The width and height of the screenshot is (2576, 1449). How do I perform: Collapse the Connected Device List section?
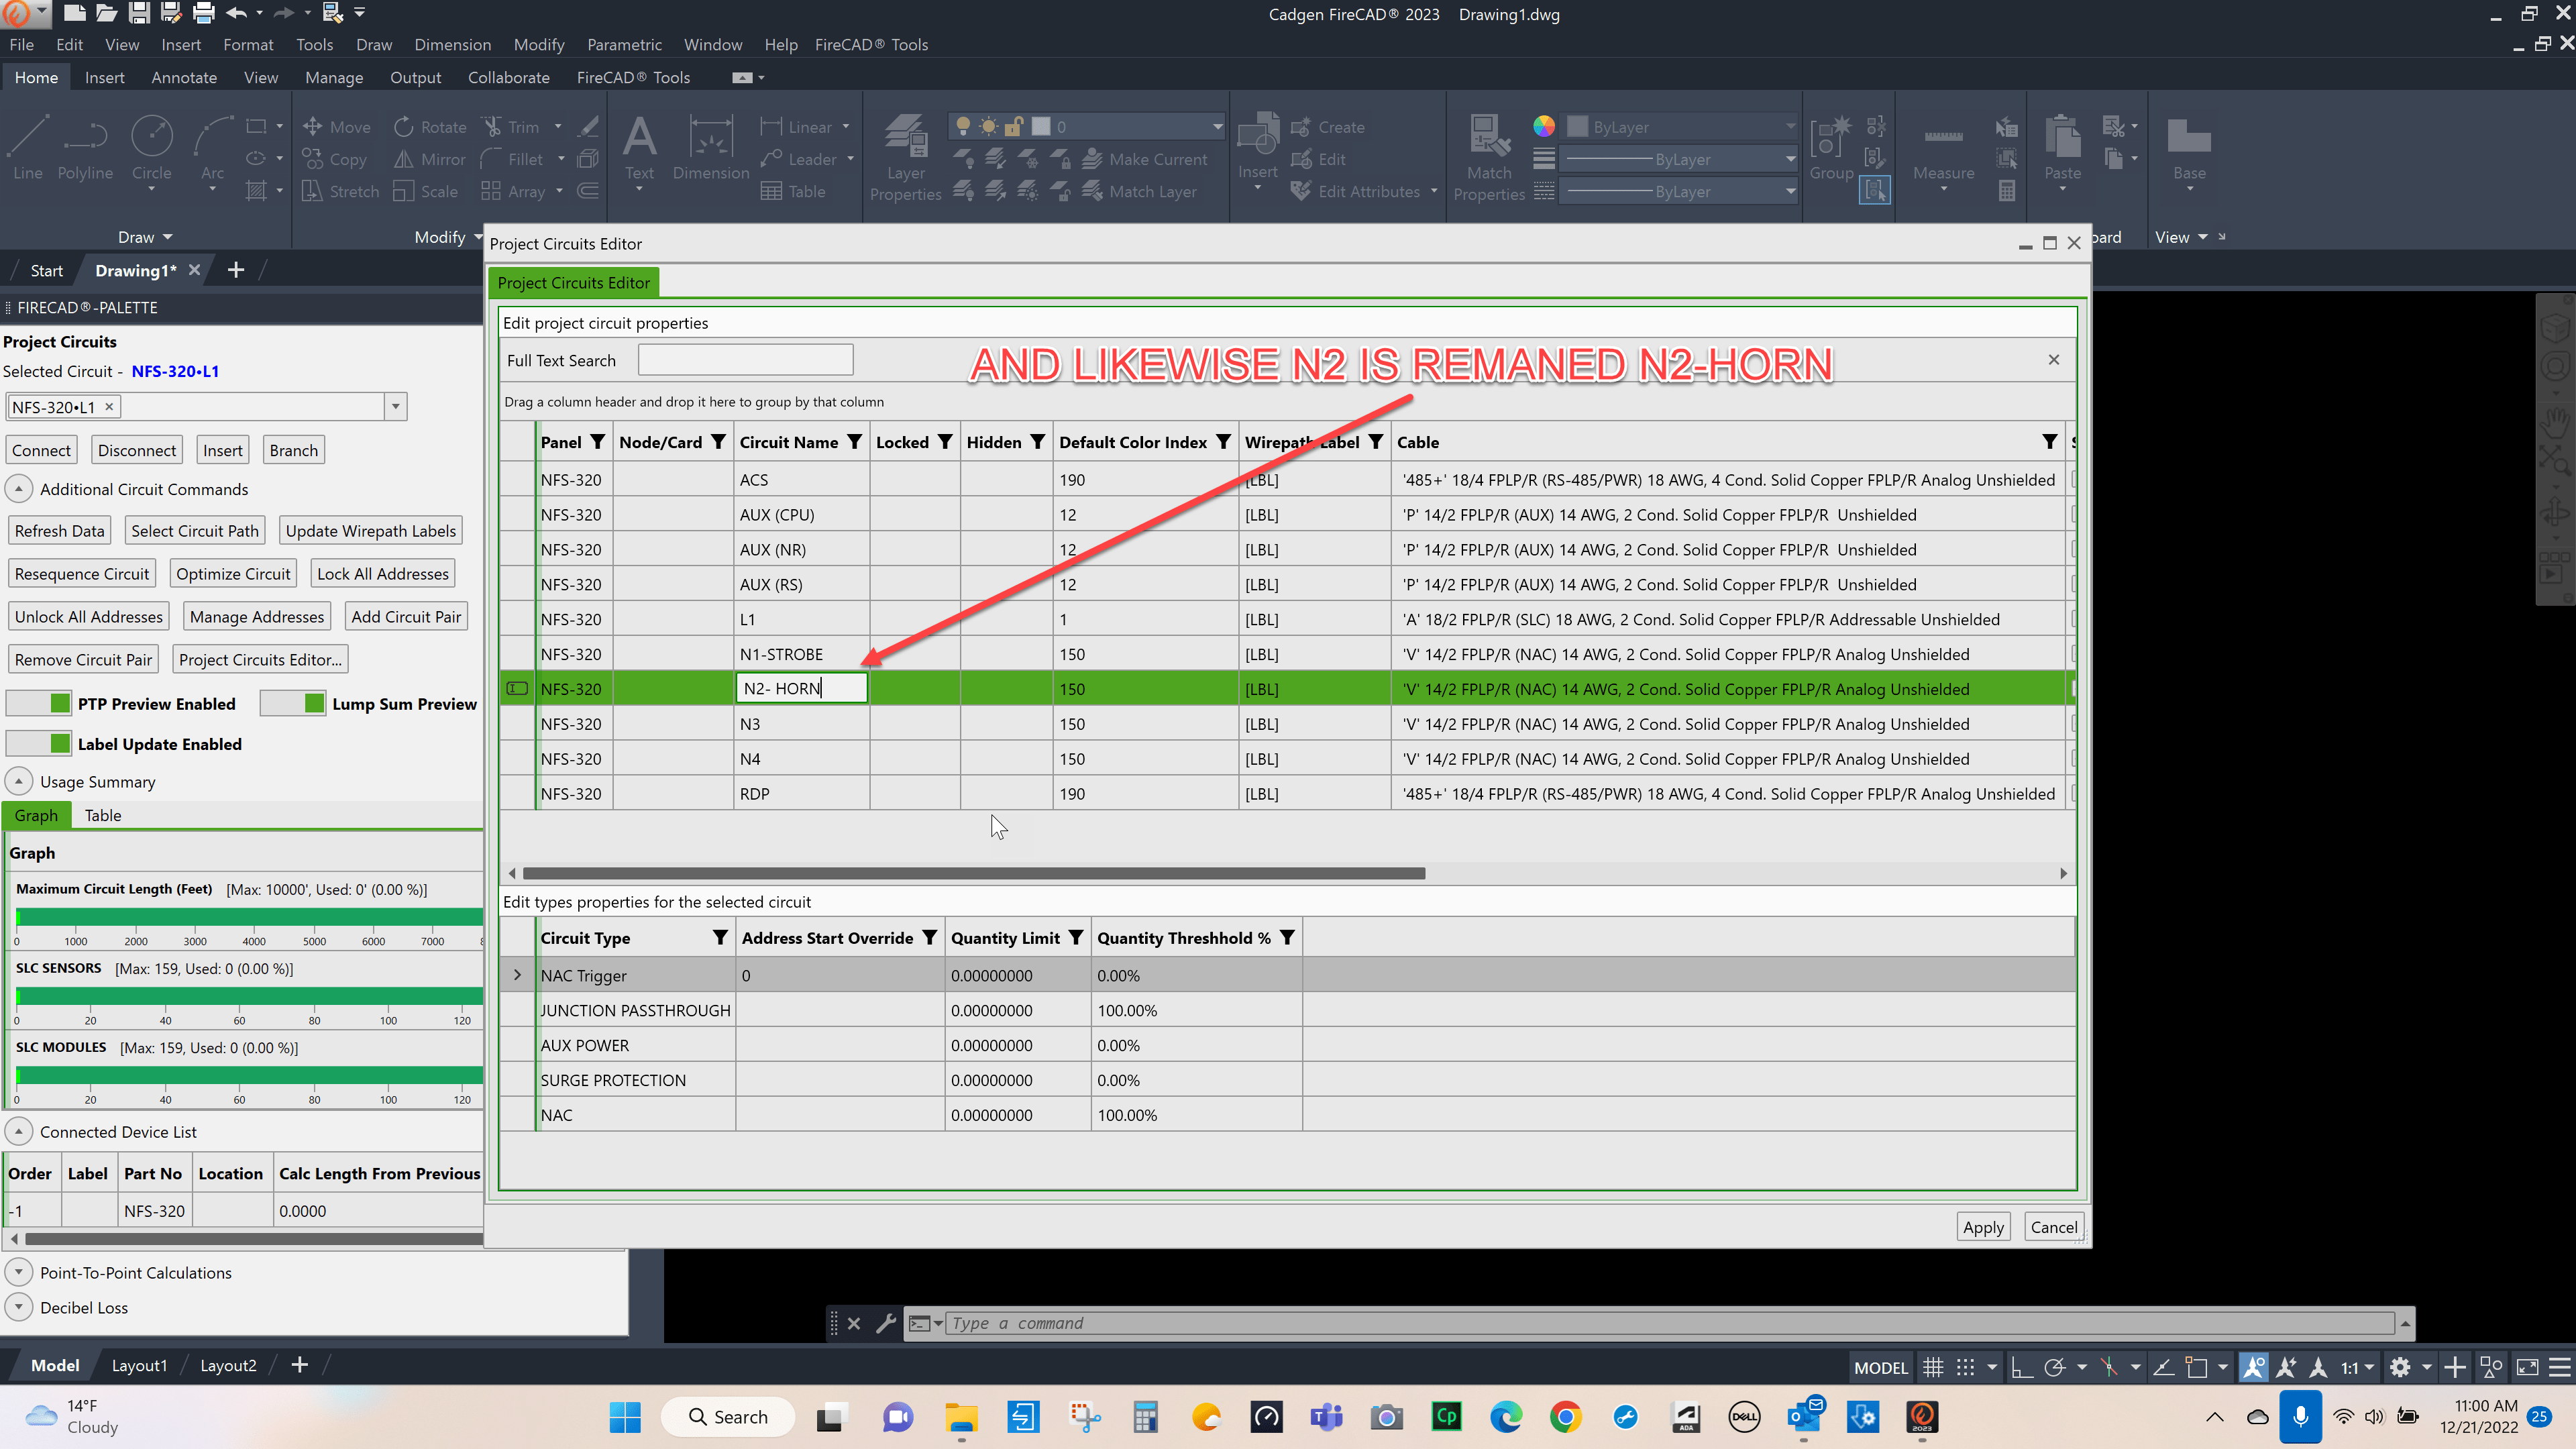click(18, 1131)
